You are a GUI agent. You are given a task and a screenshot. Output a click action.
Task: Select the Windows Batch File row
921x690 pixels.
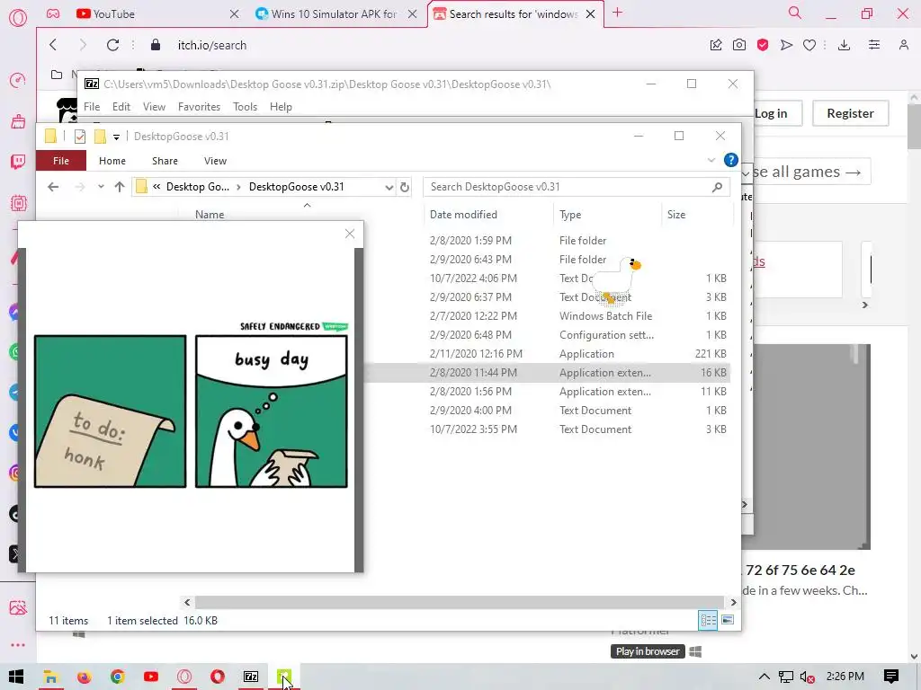(x=548, y=316)
